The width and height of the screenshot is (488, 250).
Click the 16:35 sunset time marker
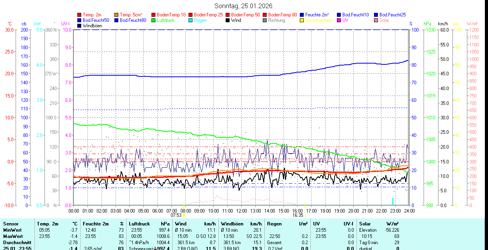pos(297,215)
